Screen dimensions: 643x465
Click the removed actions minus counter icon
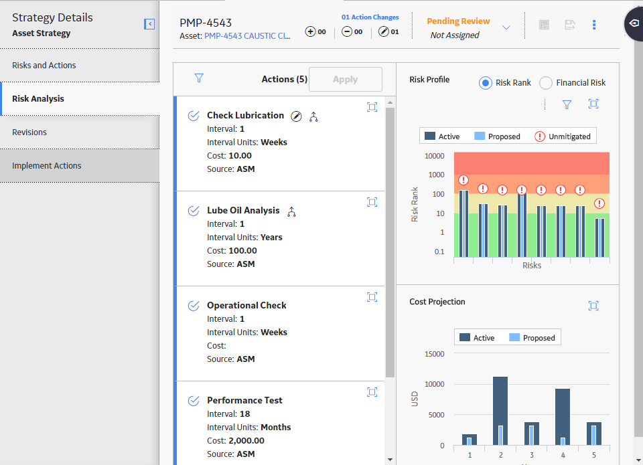pyautogui.click(x=347, y=31)
